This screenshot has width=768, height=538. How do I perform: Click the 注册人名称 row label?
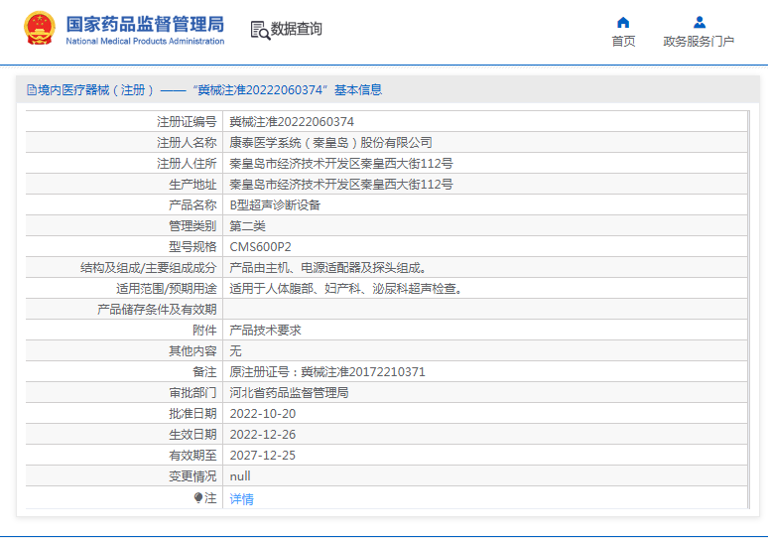[187, 143]
